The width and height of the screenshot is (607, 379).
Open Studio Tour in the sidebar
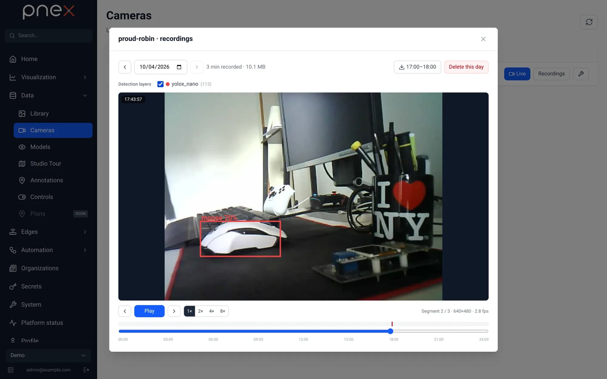click(x=53, y=163)
